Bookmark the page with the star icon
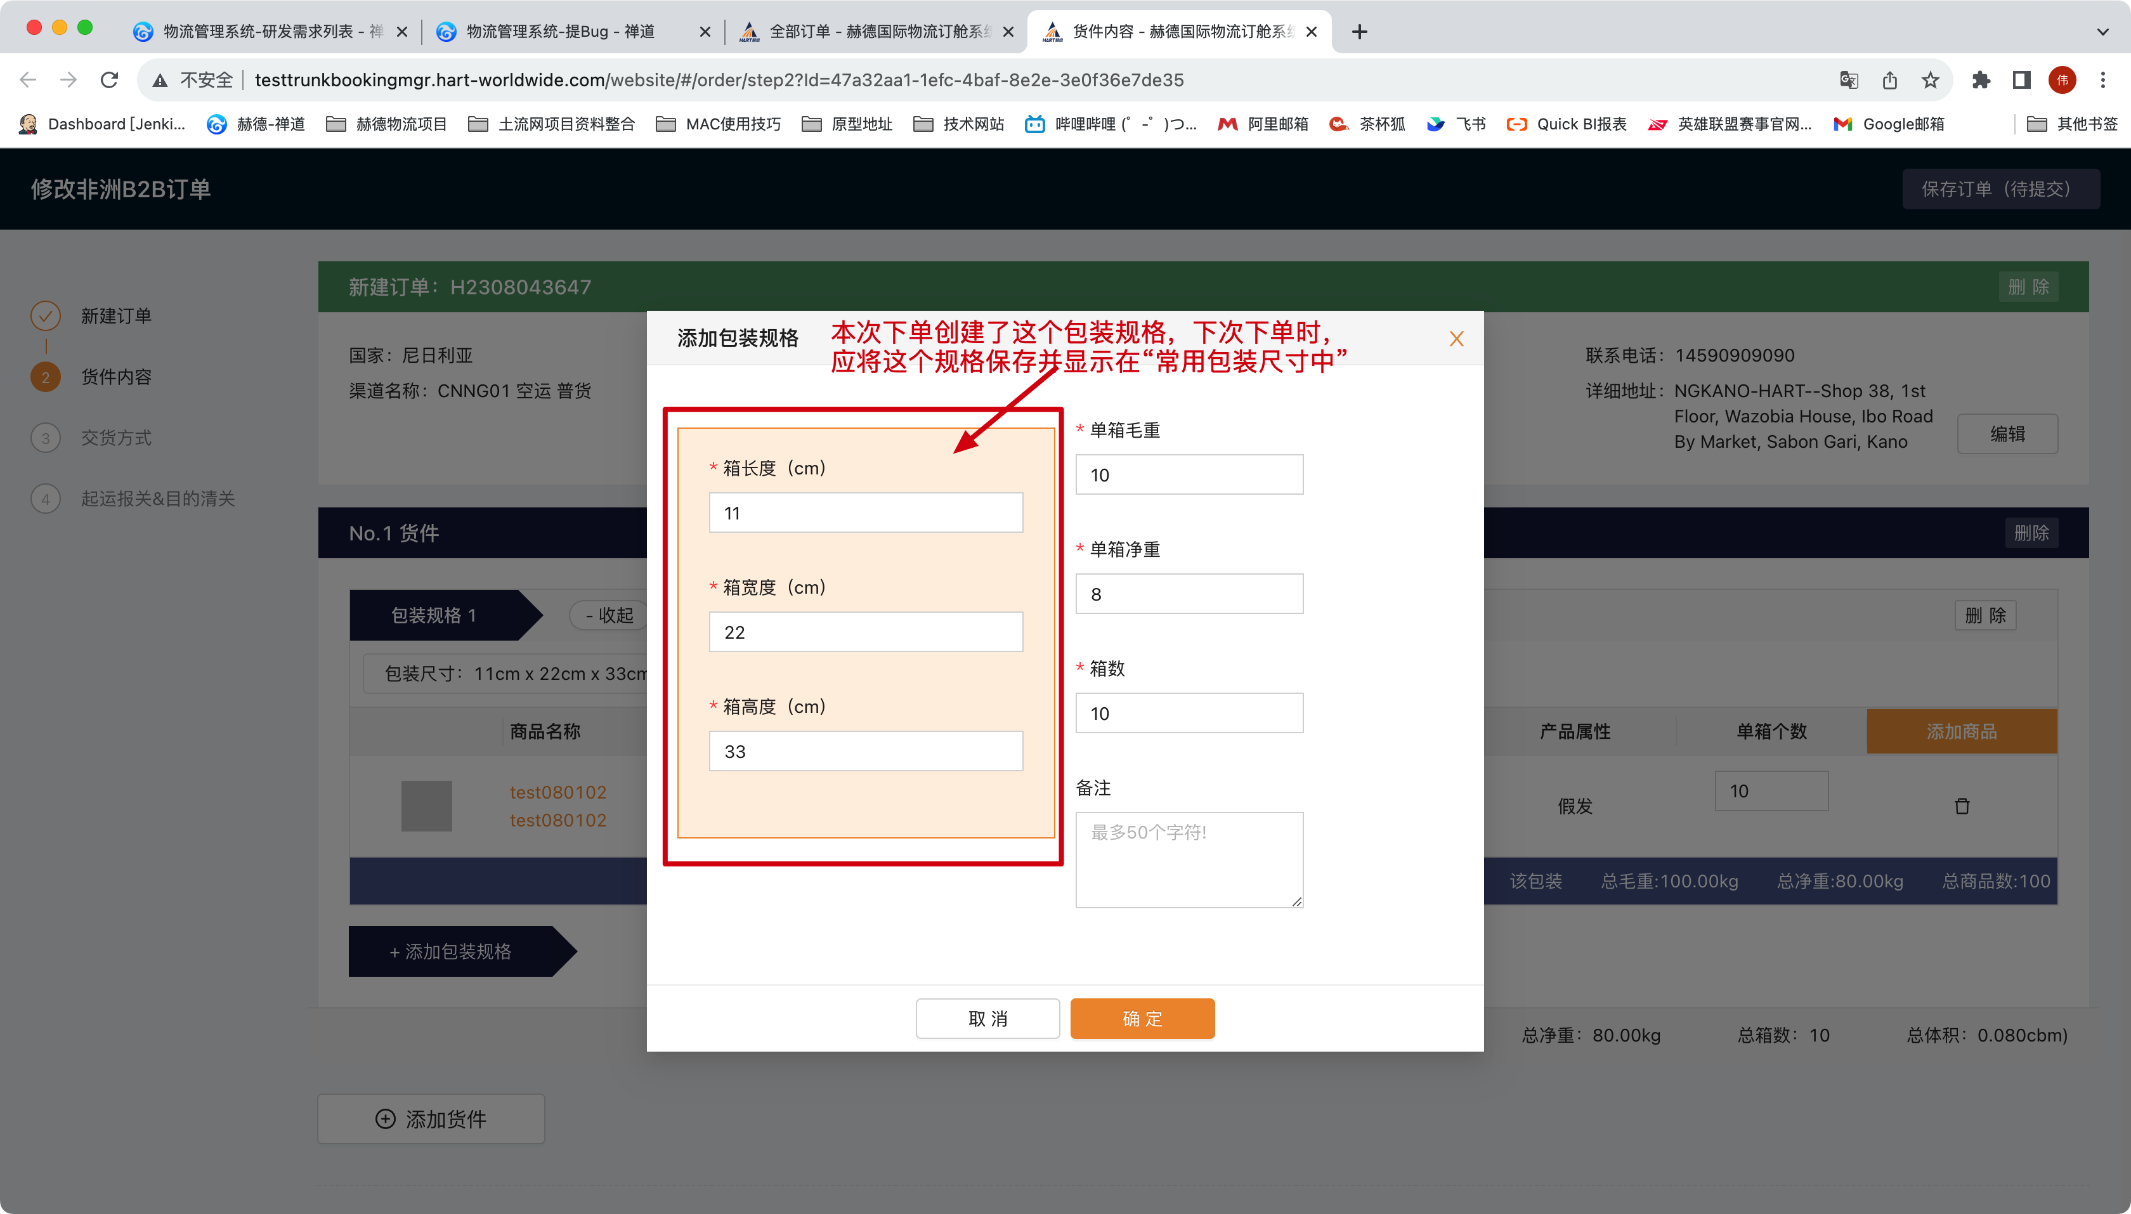Image resolution: width=2131 pixels, height=1214 pixels. [x=1930, y=80]
